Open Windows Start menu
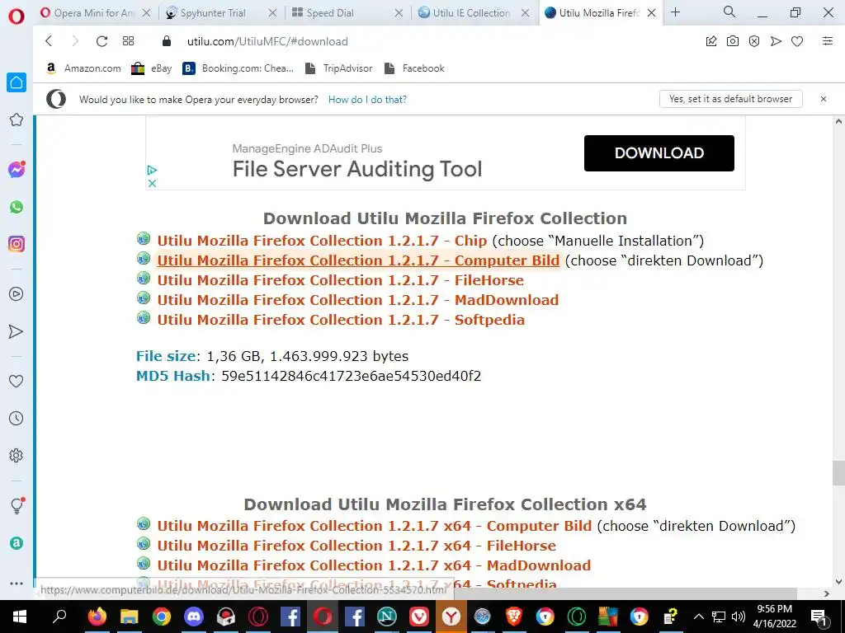Viewport: 845px width, 633px height. coord(20,617)
